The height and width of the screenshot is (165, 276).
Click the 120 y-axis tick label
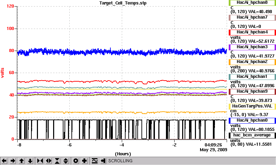pyautogui.click(x=10, y=6)
